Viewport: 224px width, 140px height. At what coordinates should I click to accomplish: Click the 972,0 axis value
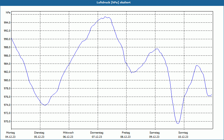coord(7,113)
